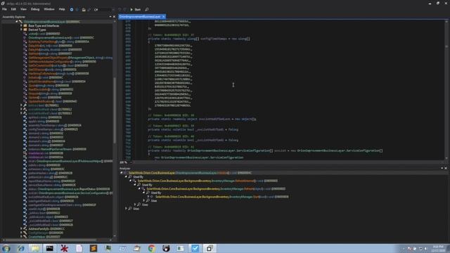
Task: Click the red asterisk taskbar icon
Action: 64,248
